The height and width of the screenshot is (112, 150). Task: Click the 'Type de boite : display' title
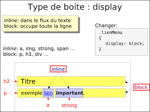75,7
